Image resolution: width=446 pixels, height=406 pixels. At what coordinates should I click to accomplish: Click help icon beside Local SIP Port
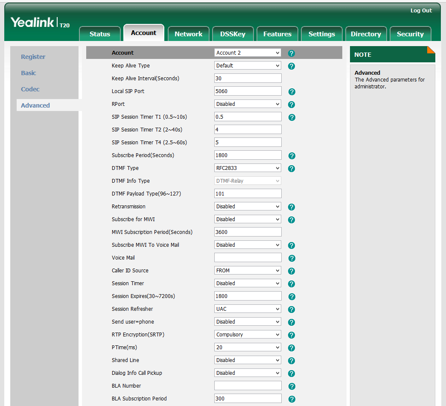(x=292, y=92)
